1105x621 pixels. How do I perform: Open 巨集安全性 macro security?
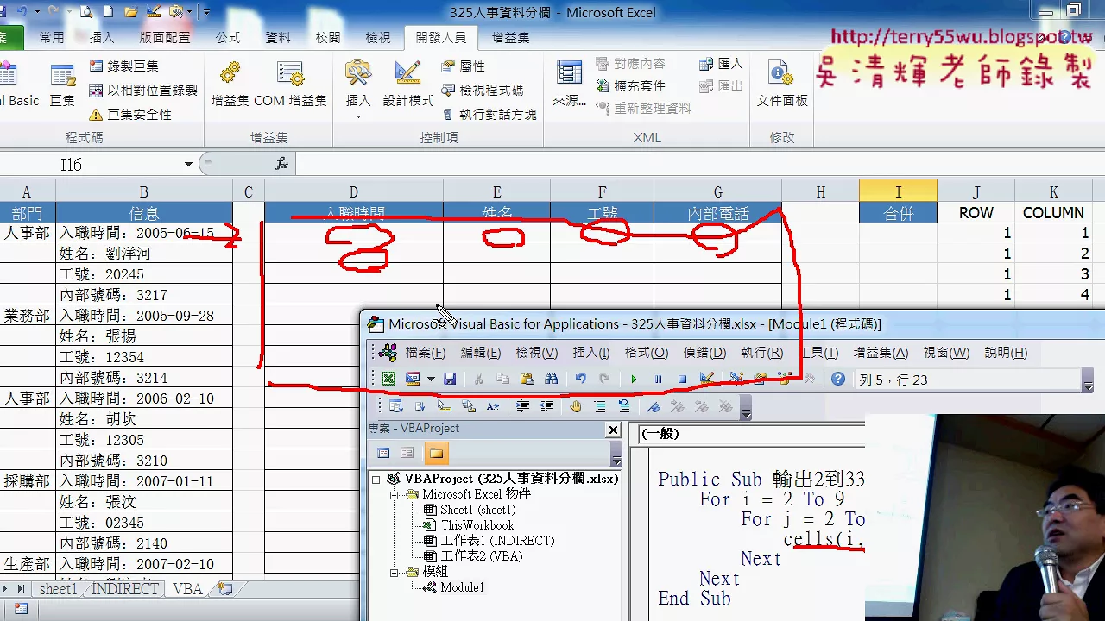click(x=129, y=114)
